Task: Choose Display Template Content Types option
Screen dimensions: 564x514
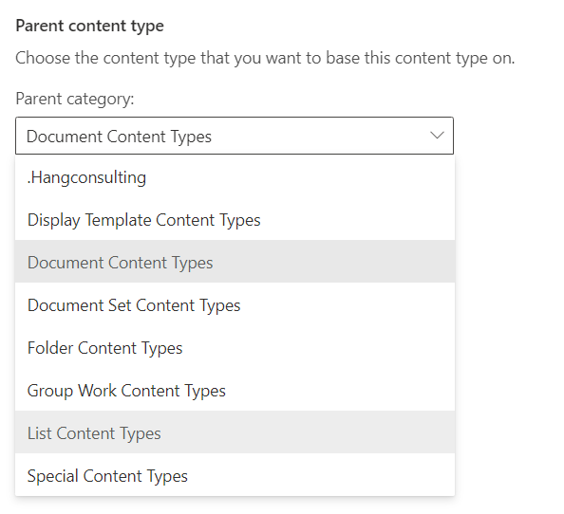Action: 235,219
